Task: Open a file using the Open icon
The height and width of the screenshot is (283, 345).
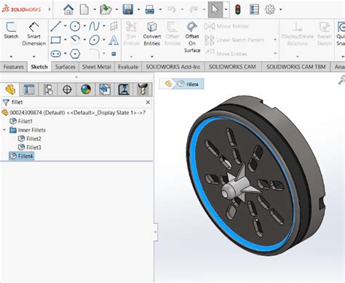Action: [x=106, y=9]
